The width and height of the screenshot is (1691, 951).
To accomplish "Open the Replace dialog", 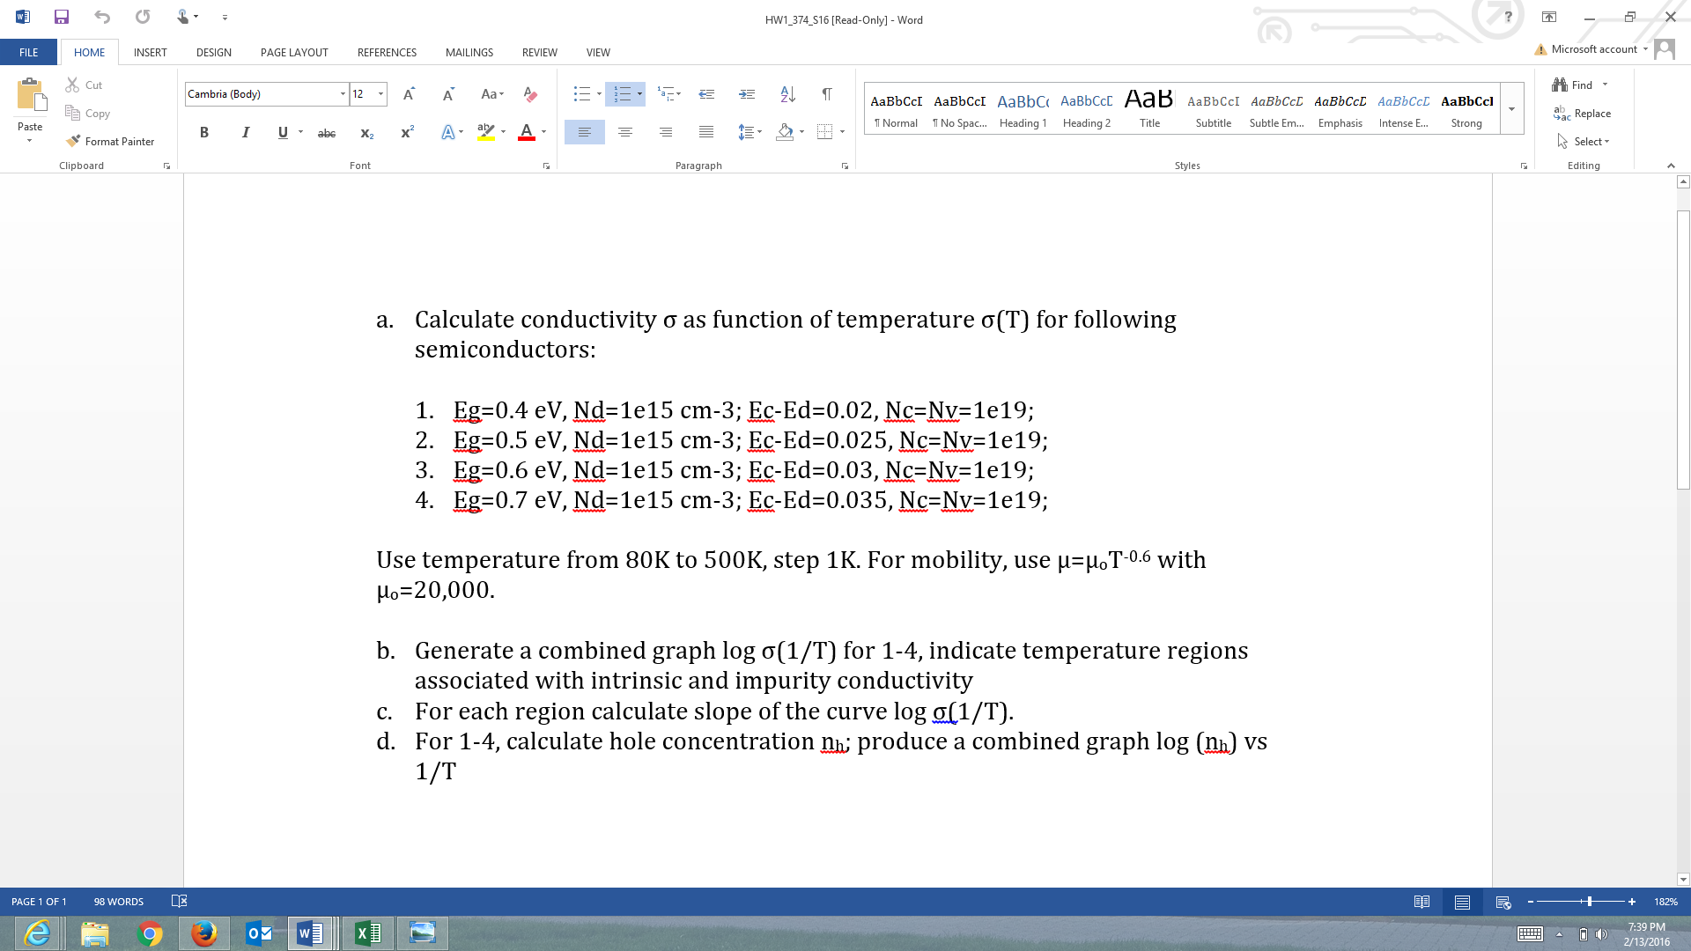I will coord(1590,113).
